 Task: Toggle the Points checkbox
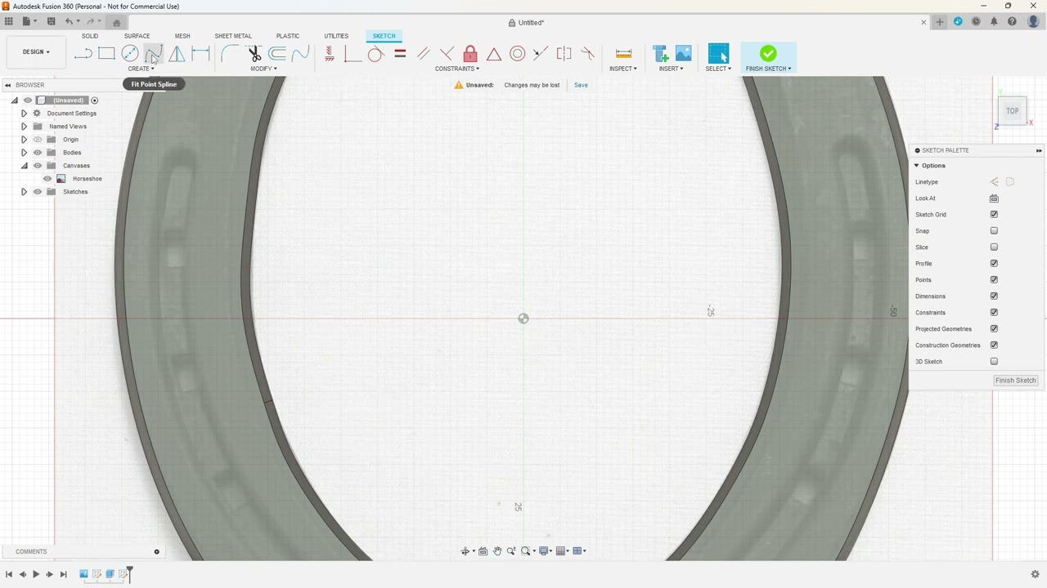994,280
